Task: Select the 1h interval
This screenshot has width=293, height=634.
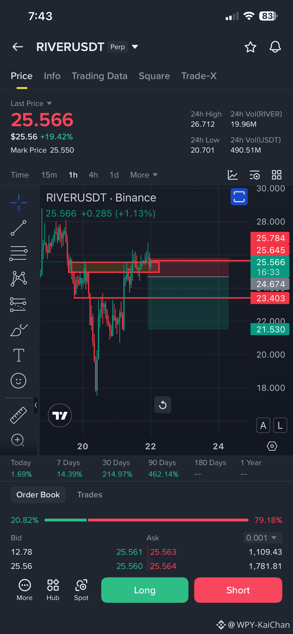Action: click(x=73, y=175)
